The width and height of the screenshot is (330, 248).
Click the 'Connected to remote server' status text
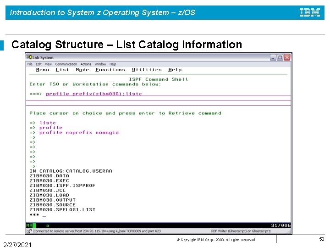point(97,231)
